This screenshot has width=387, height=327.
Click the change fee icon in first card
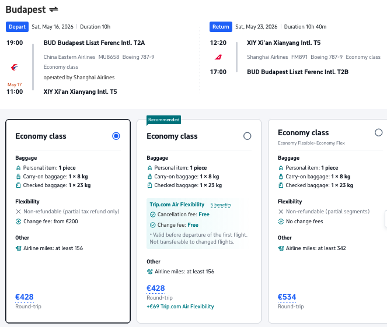pos(19,221)
